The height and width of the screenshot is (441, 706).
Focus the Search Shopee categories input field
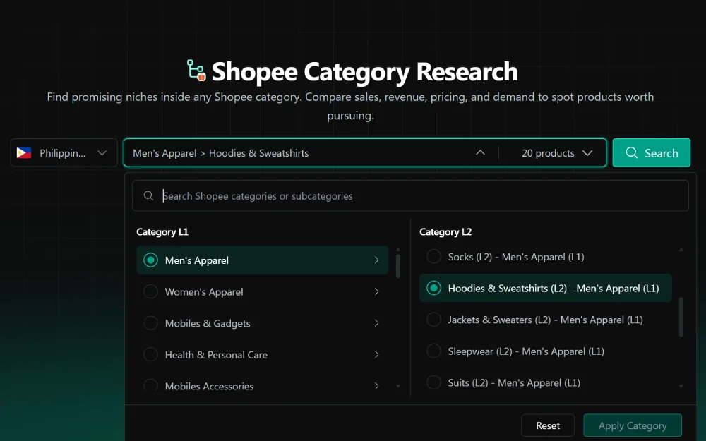click(410, 195)
